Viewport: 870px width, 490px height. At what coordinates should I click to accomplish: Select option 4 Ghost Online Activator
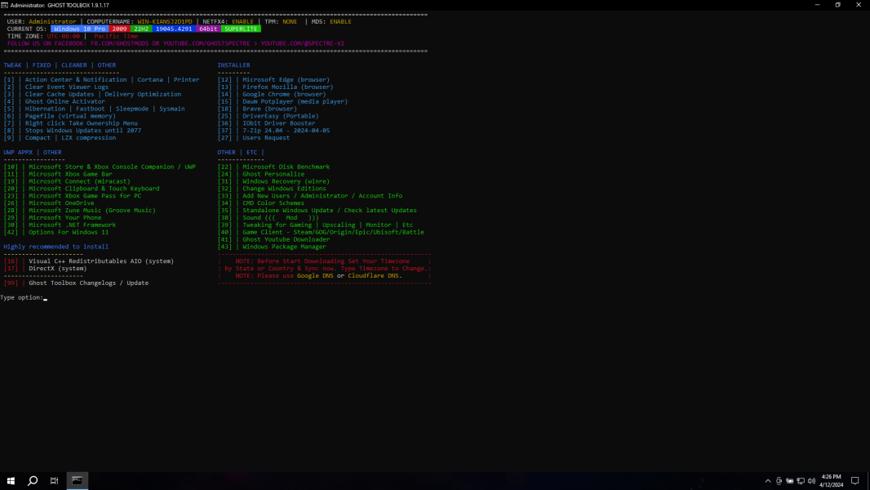click(55, 101)
